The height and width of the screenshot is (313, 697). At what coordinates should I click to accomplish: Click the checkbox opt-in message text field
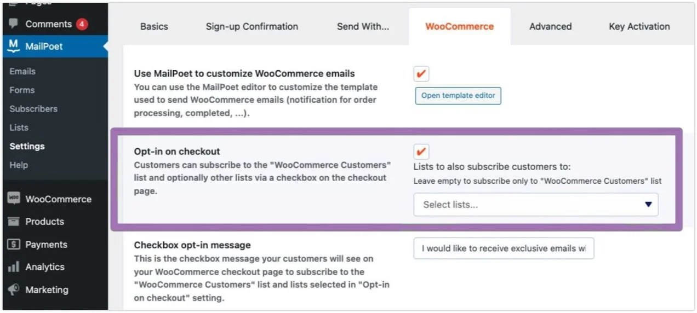point(503,248)
